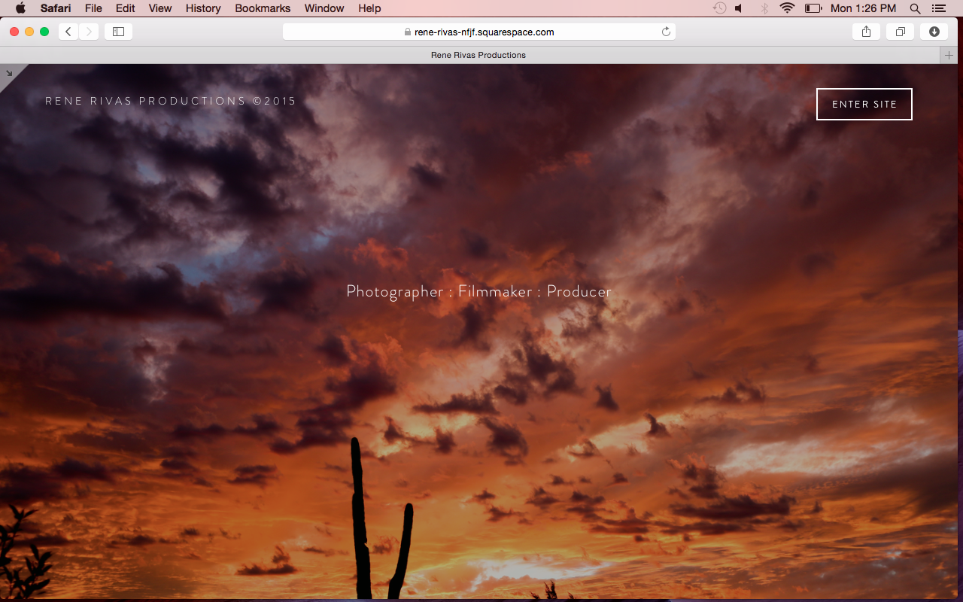Click the ENTER SITE button
The width and height of the screenshot is (963, 602).
pos(864,104)
